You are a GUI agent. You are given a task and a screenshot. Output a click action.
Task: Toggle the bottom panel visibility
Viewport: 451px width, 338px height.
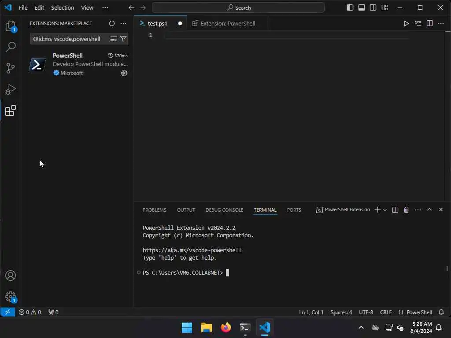click(362, 8)
